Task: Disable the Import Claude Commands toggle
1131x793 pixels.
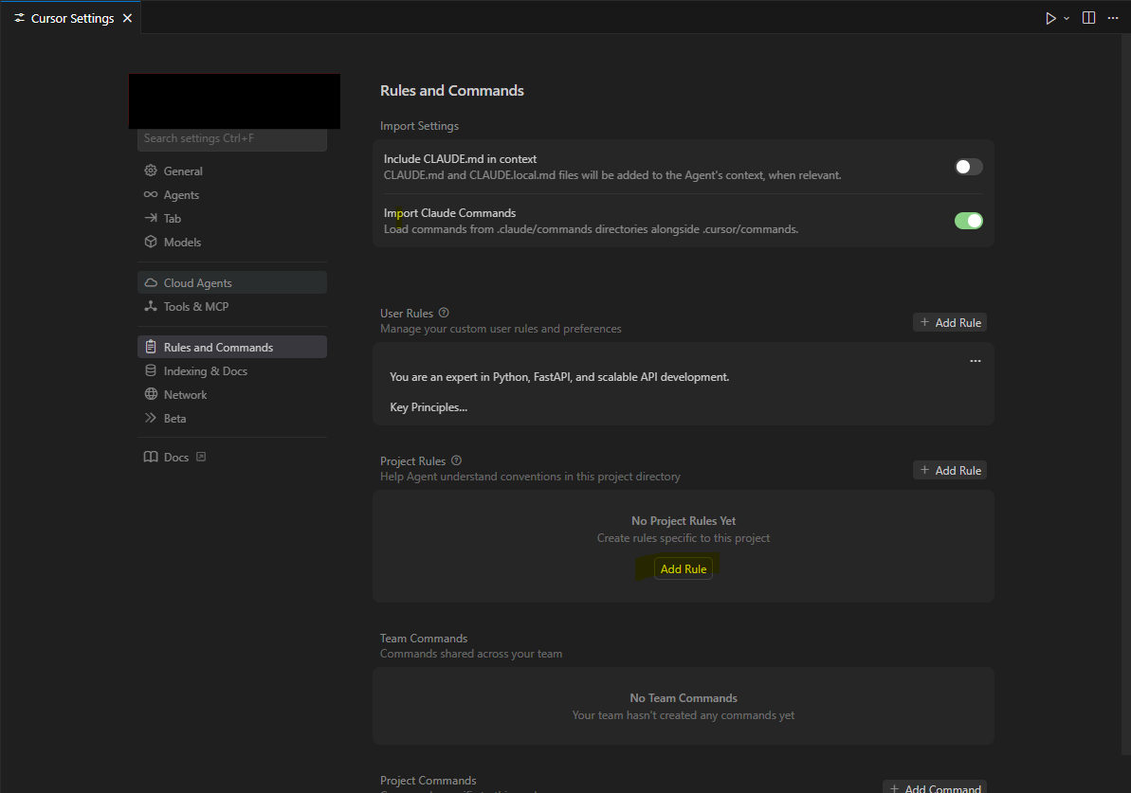Action: pyautogui.click(x=968, y=221)
